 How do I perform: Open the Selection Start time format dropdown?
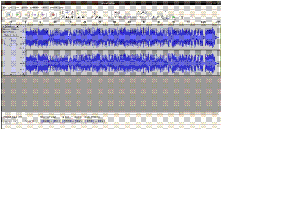pos(59,121)
